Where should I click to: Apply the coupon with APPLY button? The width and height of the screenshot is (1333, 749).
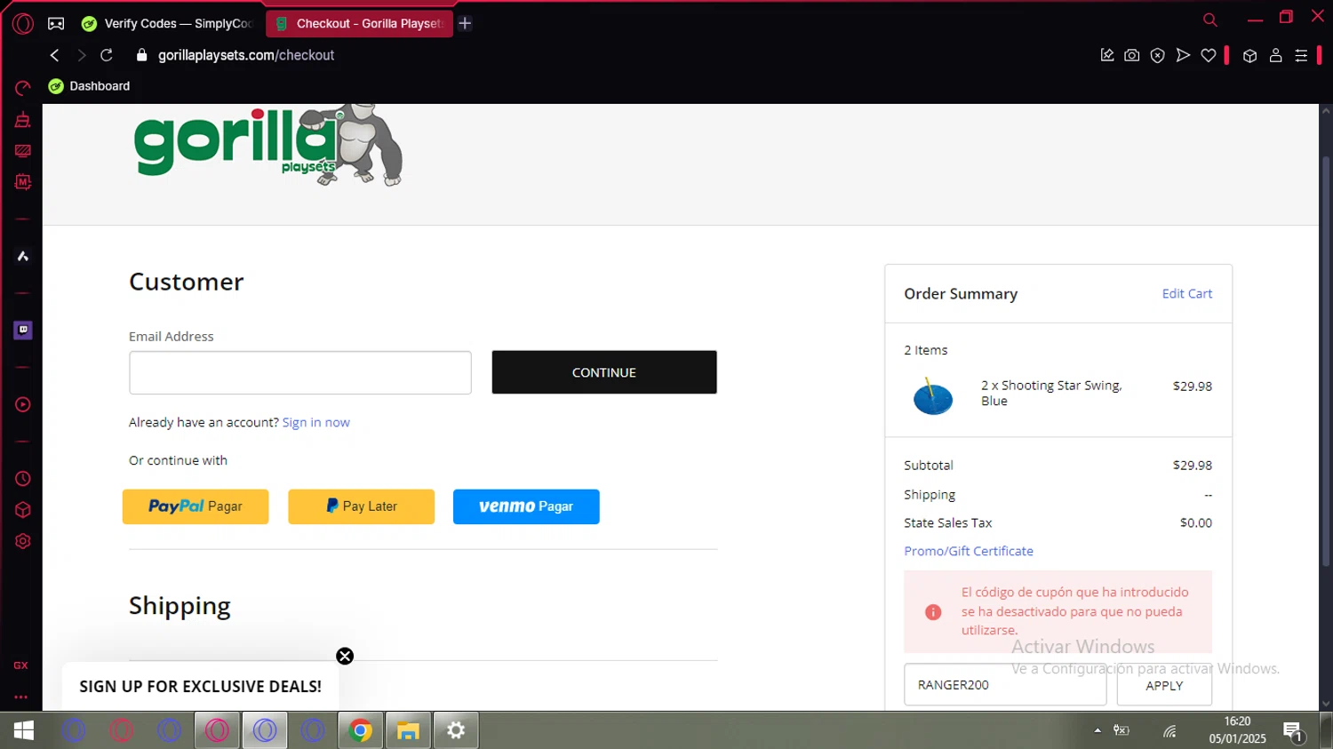point(1164,685)
